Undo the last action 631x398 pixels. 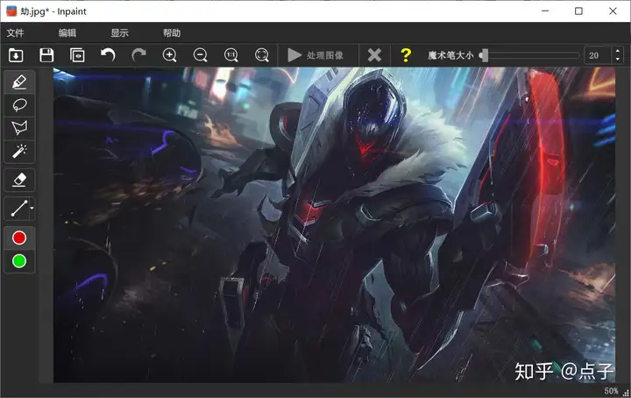(108, 54)
